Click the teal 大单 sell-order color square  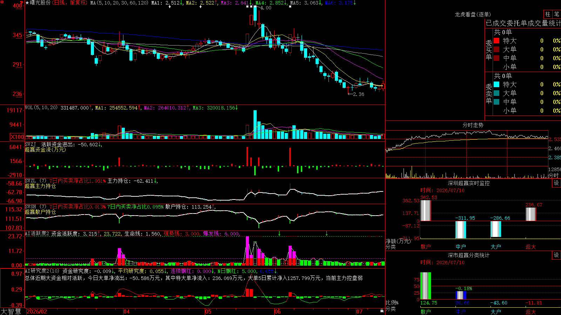[x=496, y=93]
